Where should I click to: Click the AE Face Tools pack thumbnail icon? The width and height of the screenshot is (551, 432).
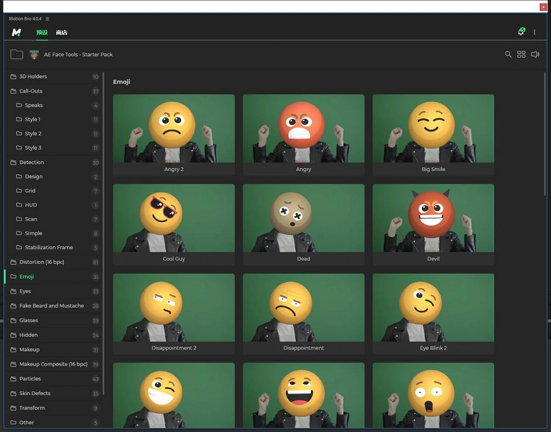(x=34, y=54)
